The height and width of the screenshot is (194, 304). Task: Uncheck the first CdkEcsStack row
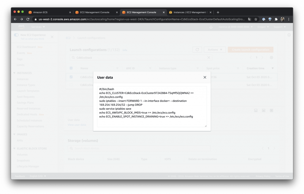(71, 77)
